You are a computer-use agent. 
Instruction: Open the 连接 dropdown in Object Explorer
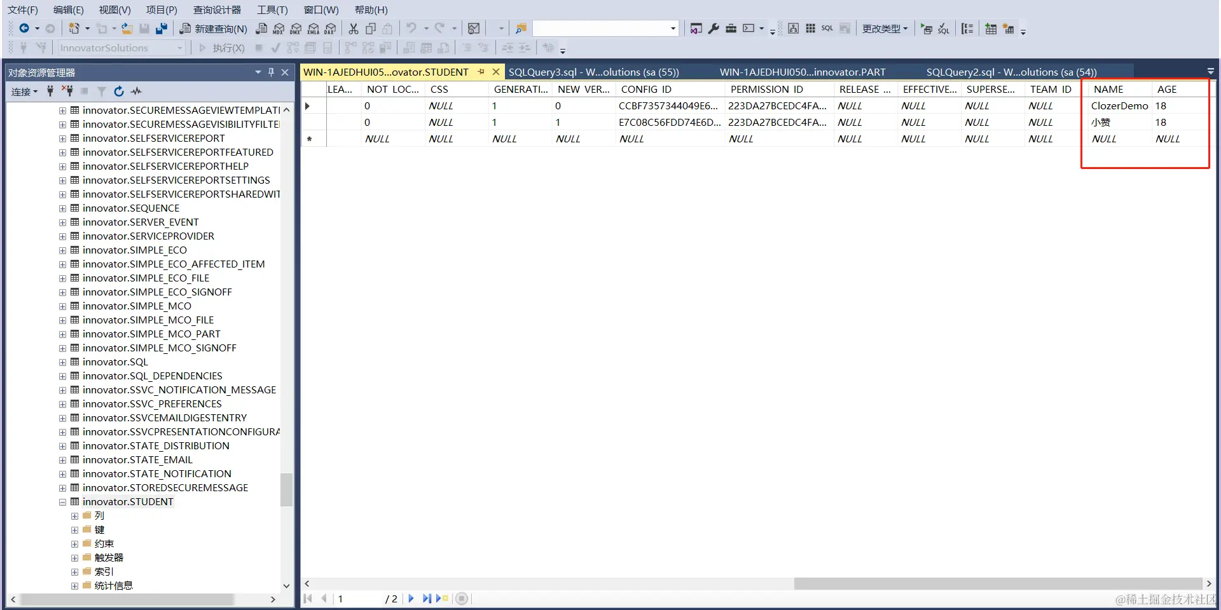pos(24,91)
